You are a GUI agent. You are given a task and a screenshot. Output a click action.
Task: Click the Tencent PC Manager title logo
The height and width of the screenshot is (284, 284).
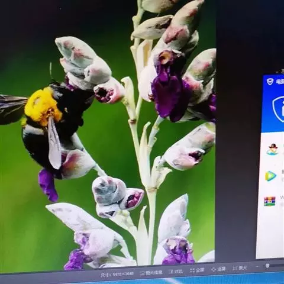(x=270, y=82)
